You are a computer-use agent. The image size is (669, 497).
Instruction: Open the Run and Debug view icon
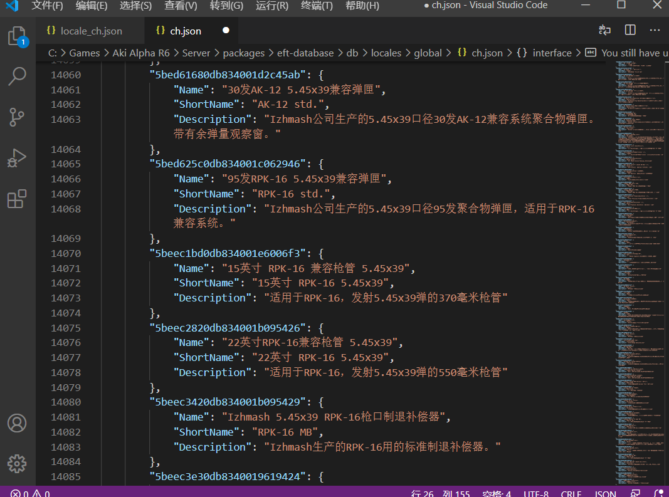17,158
